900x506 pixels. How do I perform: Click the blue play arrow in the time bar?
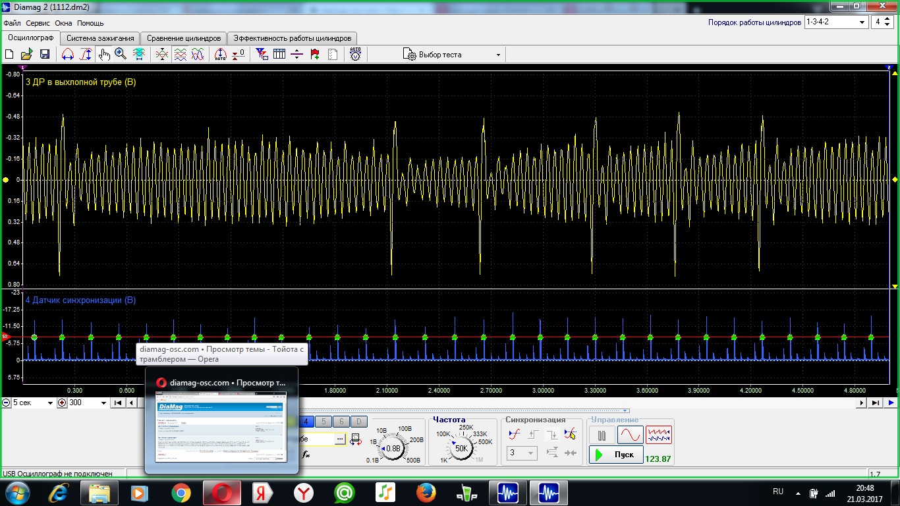point(891,403)
